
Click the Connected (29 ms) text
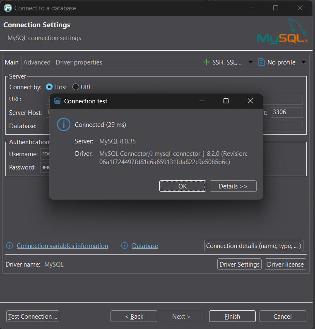(101, 125)
